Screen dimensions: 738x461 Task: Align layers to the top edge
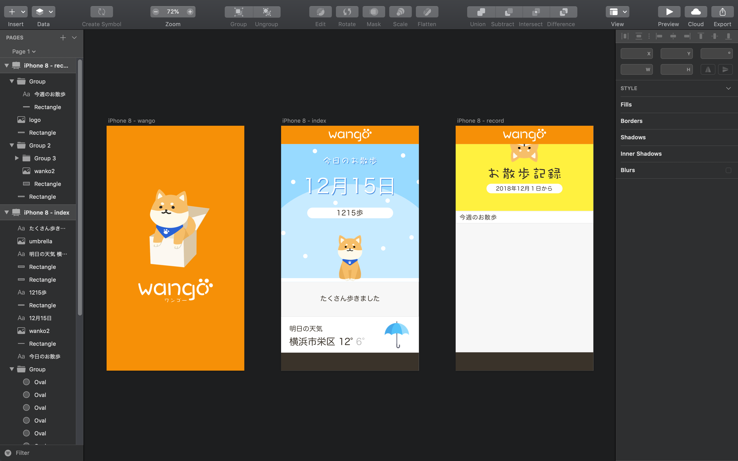click(701, 36)
